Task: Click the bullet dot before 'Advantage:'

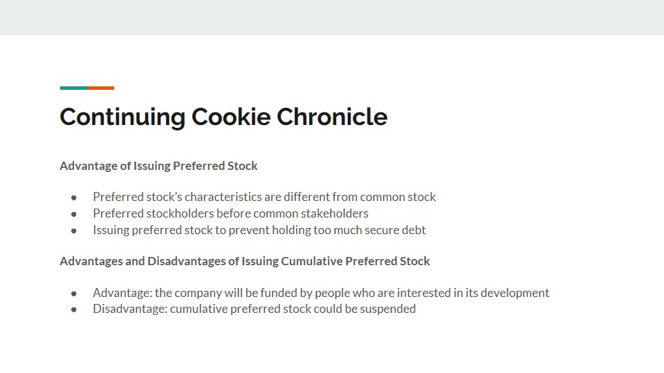Action: [x=73, y=294]
